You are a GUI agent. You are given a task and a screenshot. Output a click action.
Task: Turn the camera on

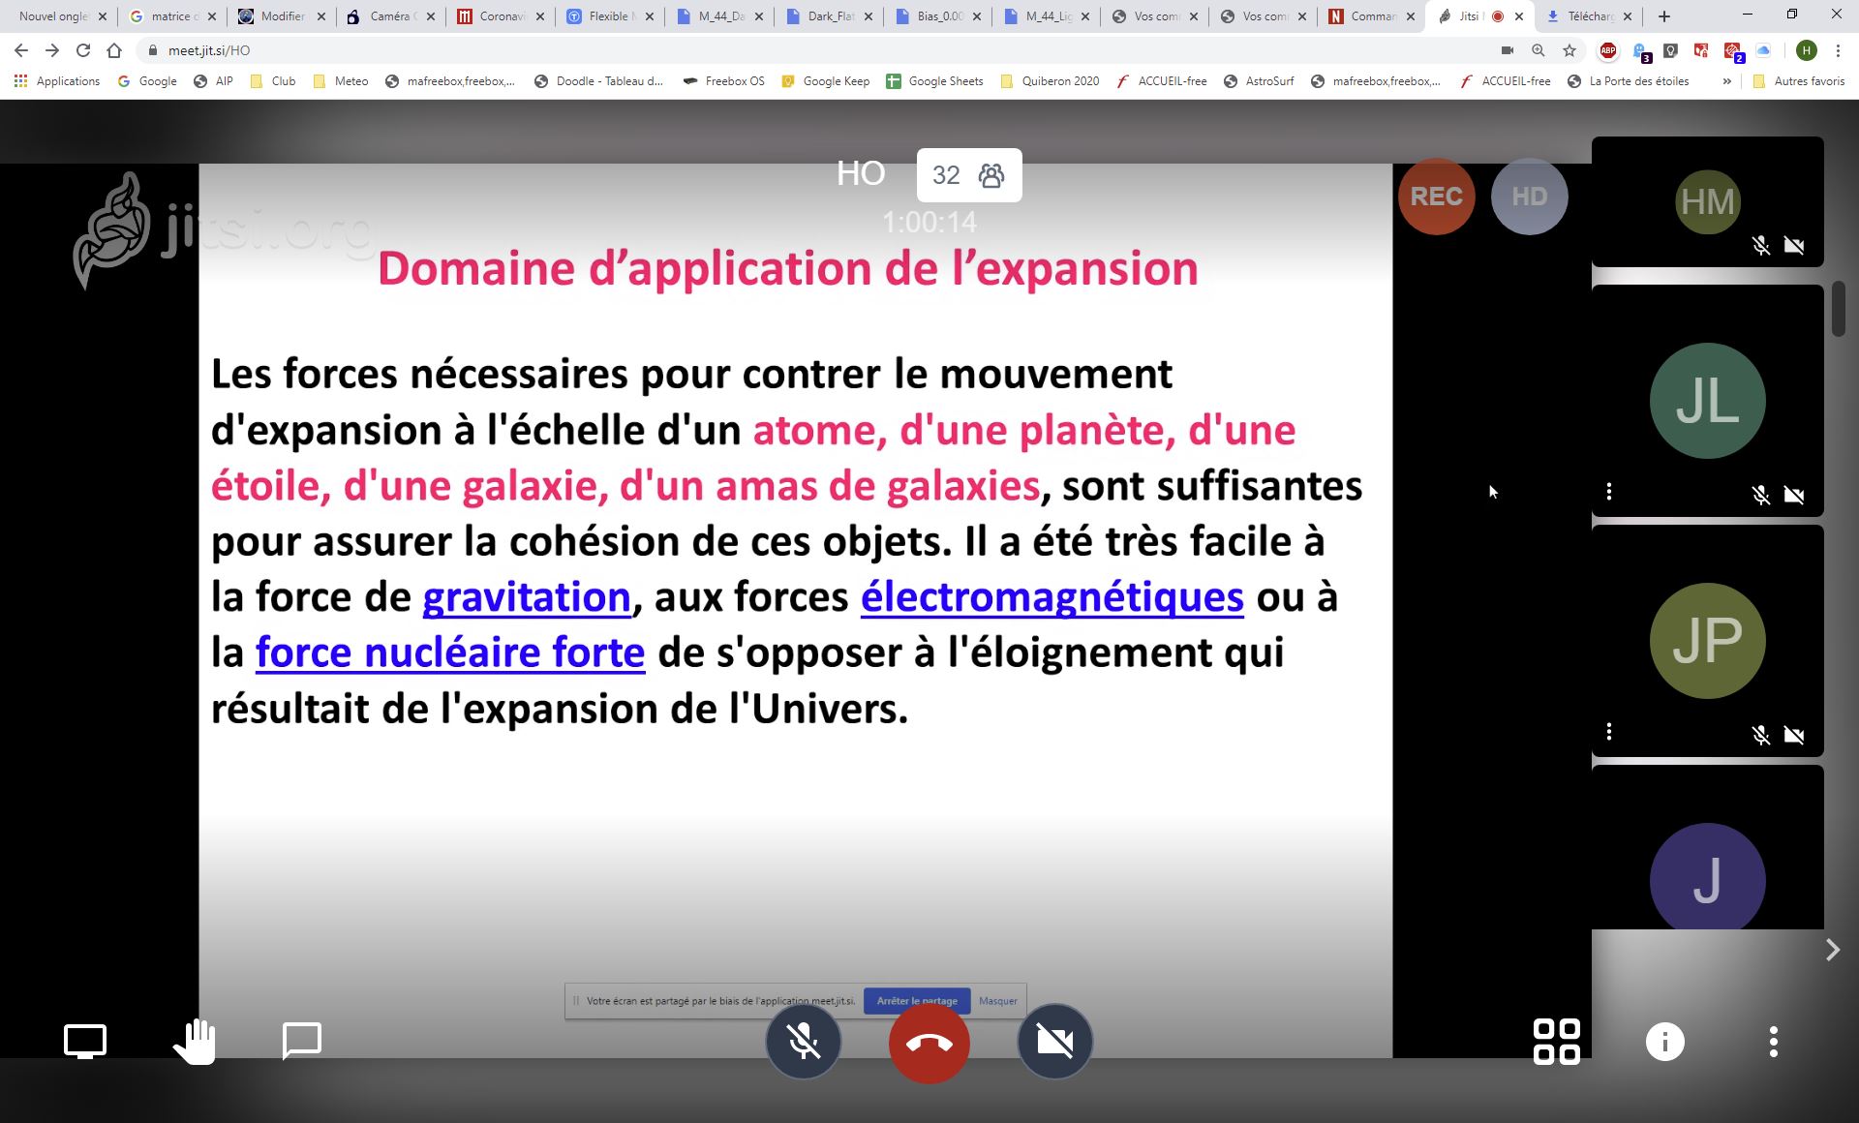pyautogui.click(x=1055, y=1042)
